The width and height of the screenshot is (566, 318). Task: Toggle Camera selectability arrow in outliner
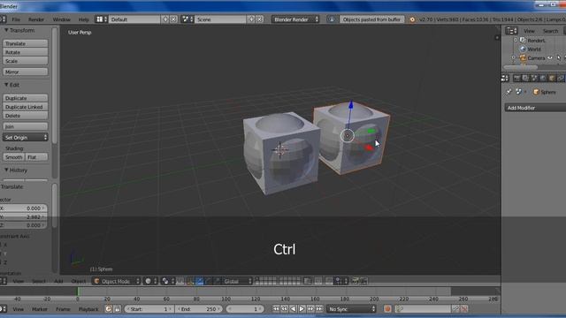559,57
